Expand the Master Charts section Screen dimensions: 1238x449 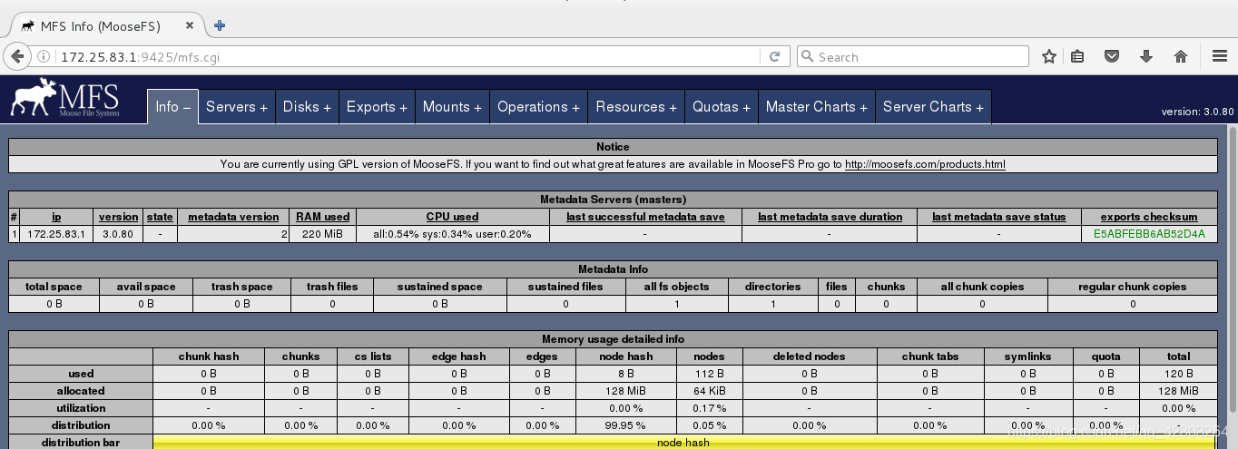pyautogui.click(x=817, y=107)
